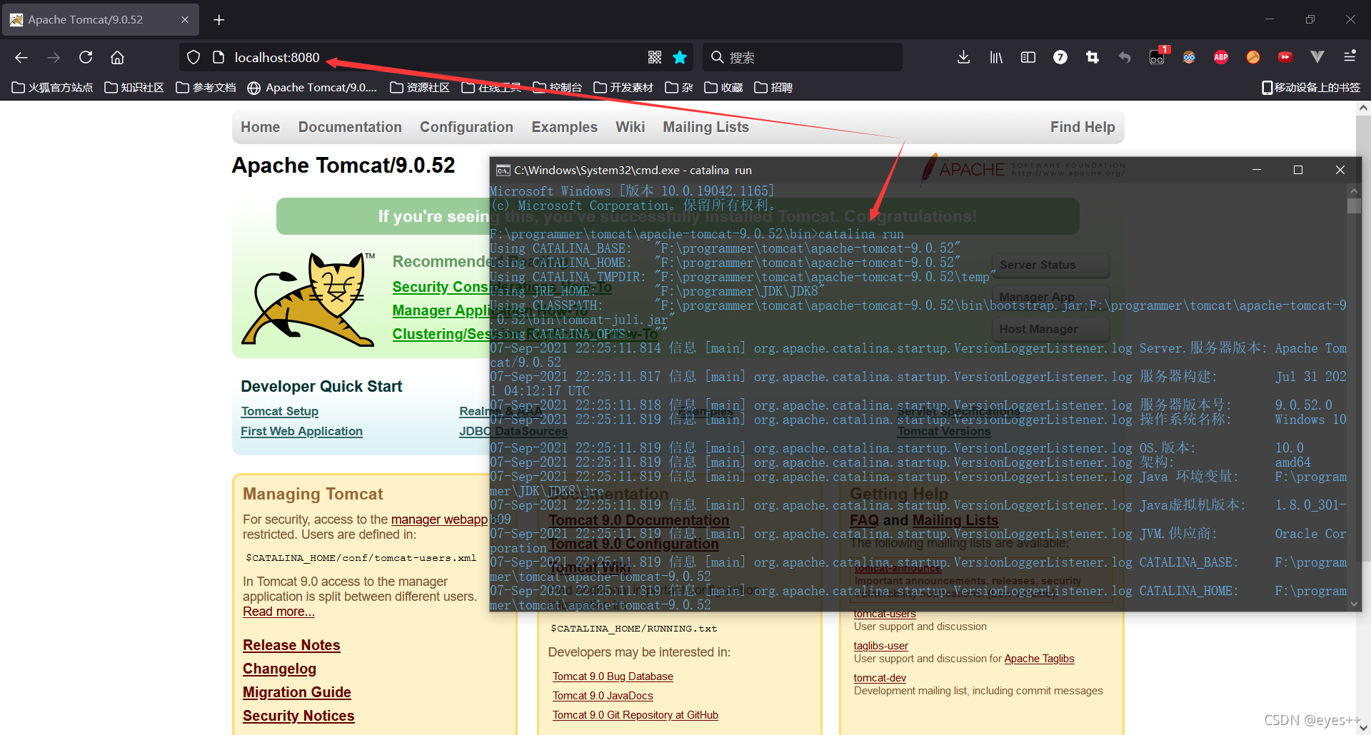The width and height of the screenshot is (1371, 735).
Task: Open Release Notes link
Action: [291, 645]
